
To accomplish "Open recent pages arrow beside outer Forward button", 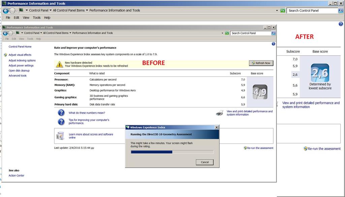I will (17, 10).
